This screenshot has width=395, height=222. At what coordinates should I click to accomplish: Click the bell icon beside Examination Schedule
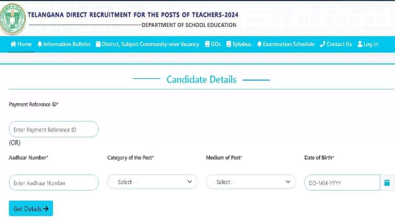pos(259,44)
